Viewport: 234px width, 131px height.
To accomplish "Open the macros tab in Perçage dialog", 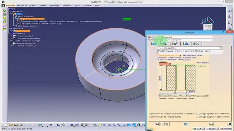I will pyautogui.click(x=196, y=44).
